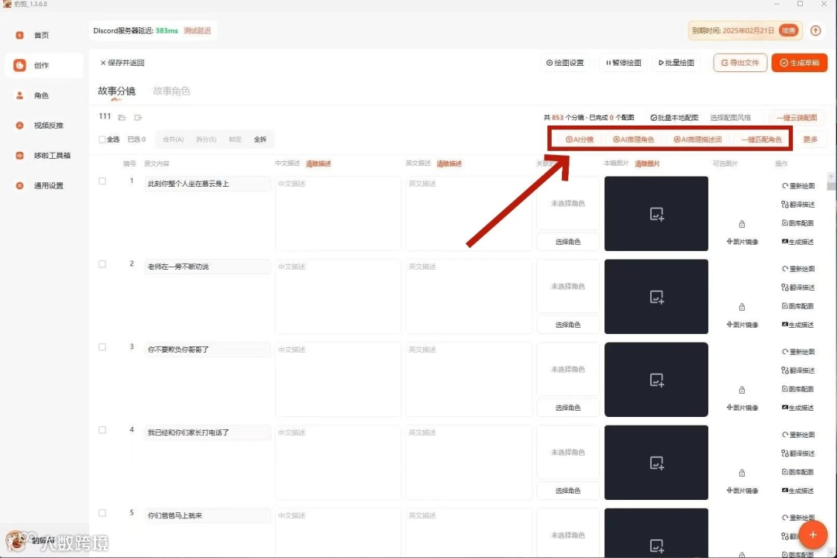Click the 中文描述 field of row 1
This screenshot has width=837, height=558.
coord(338,214)
